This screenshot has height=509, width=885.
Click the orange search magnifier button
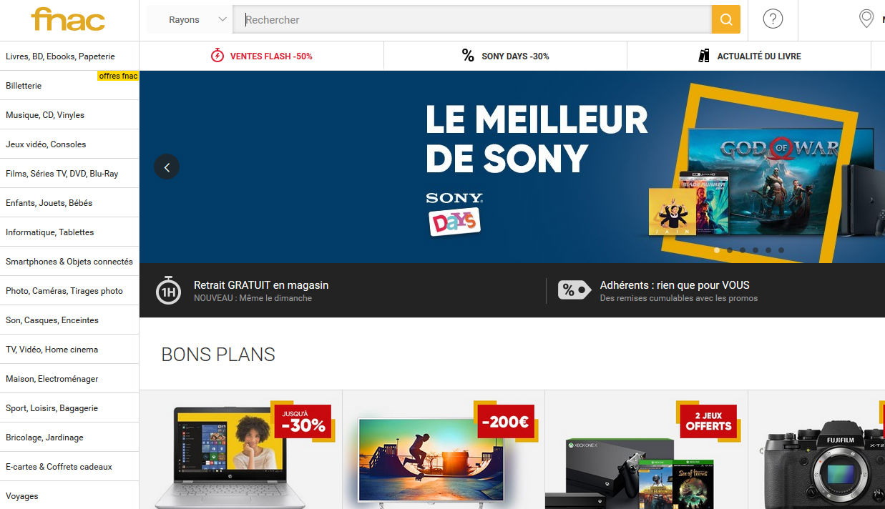[x=725, y=19]
